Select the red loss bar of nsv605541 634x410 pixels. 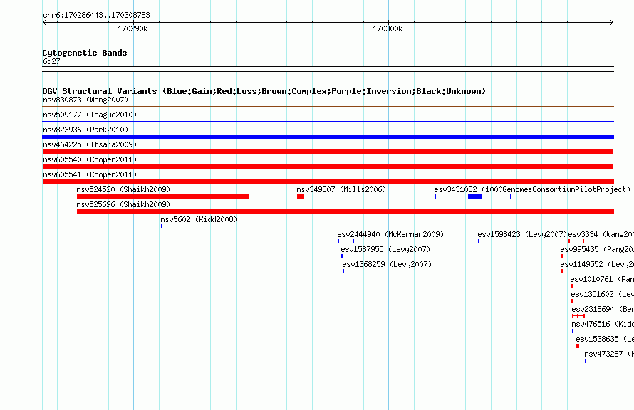click(x=328, y=182)
